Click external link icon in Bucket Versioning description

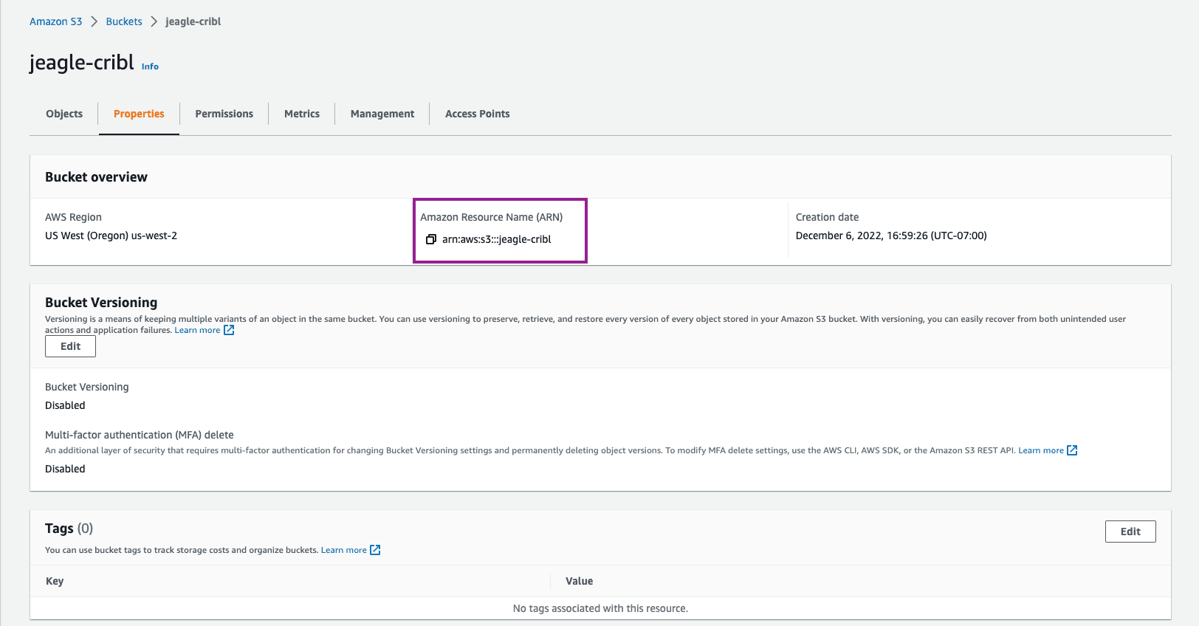(x=229, y=330)
